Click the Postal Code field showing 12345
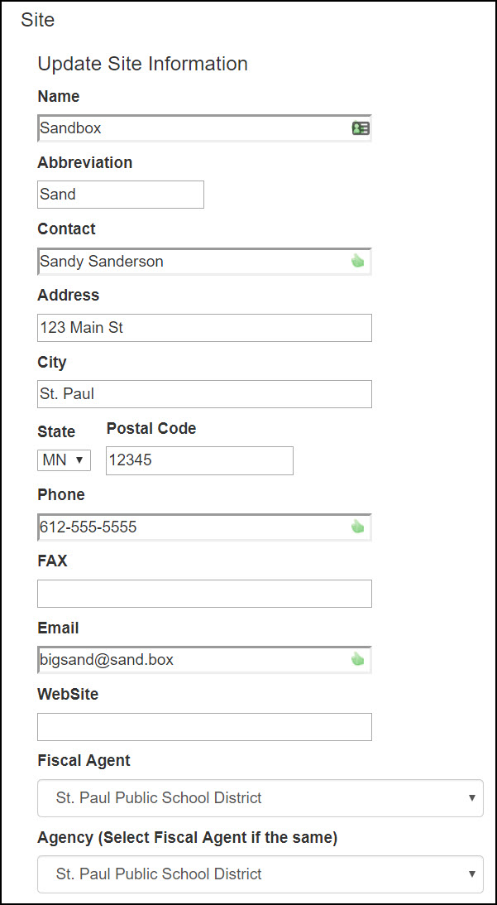 pyautogui.click(x=198, y=460)
